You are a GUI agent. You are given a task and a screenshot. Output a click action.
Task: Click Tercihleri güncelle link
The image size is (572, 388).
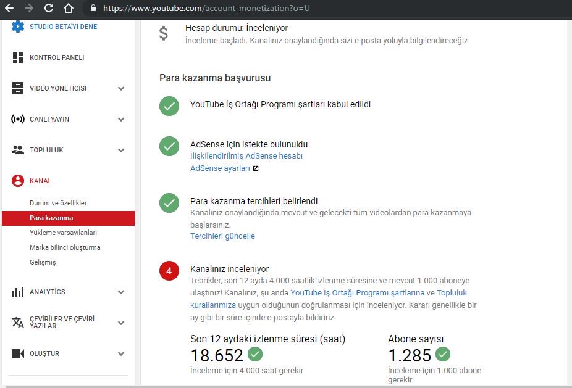pyautogui.click(x=222, y=236)
